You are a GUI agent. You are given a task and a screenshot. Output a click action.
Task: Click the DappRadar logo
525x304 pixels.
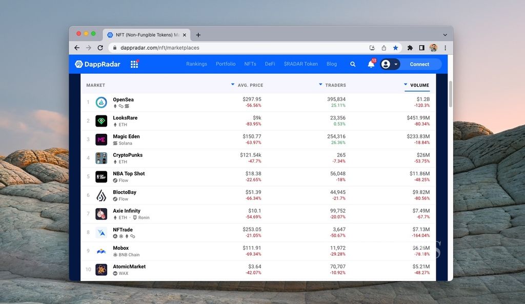(97, 64)
